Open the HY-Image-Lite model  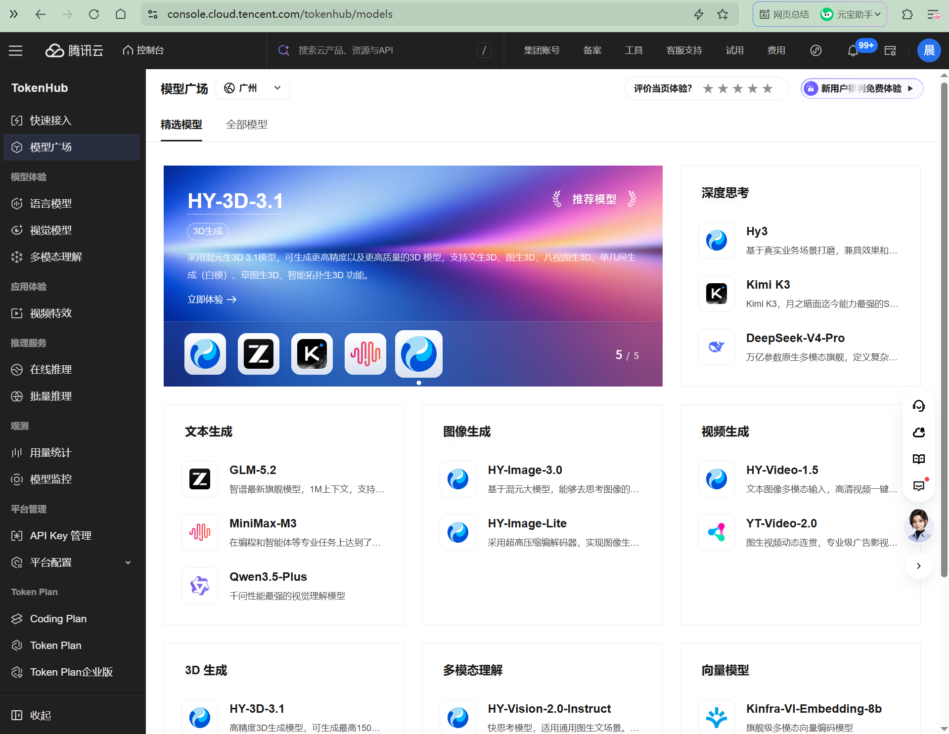(x=542, y=532)
